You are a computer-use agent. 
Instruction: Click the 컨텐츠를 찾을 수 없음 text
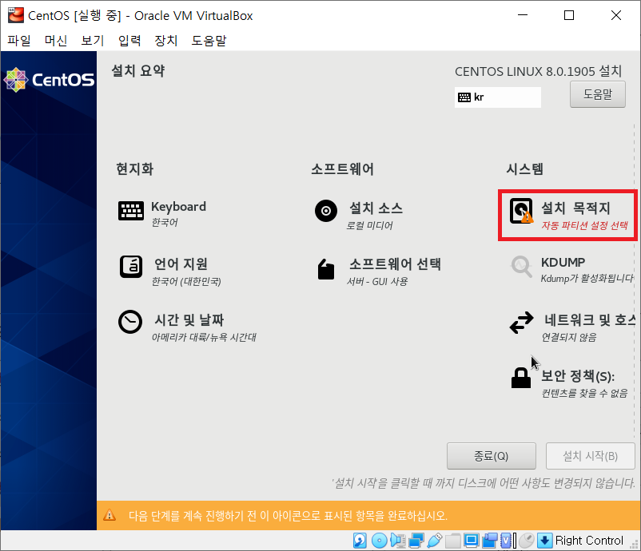point(584,393)
